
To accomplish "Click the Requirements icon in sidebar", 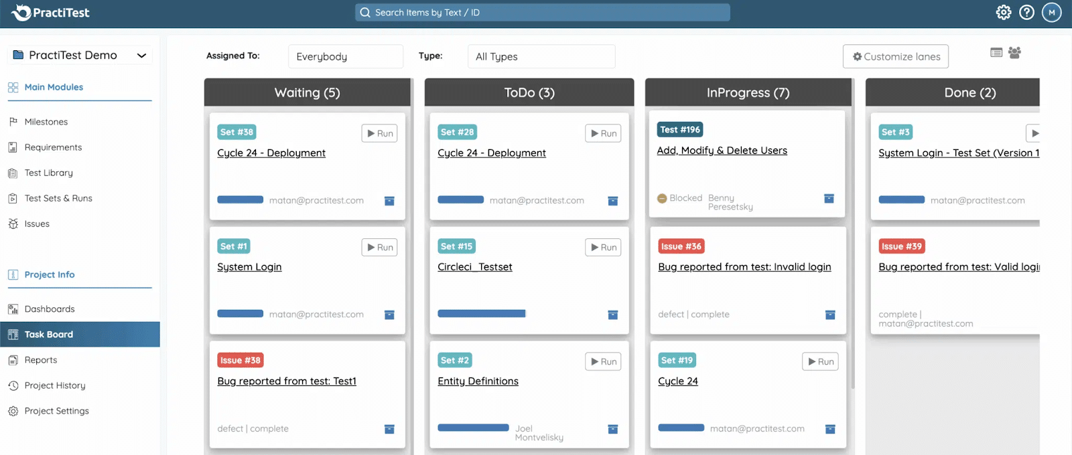I will [x=13, y=147].
